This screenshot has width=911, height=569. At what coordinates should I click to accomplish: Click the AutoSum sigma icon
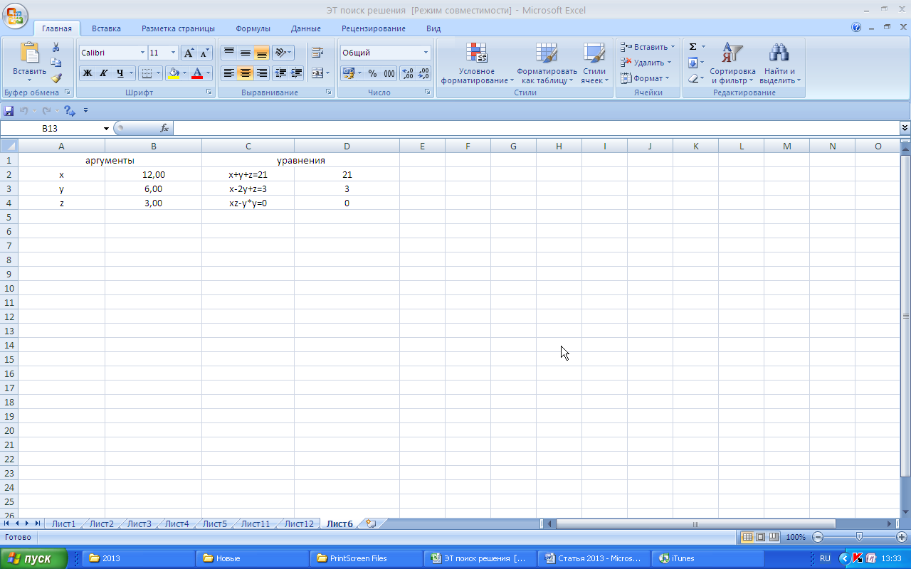pos(693,47)
